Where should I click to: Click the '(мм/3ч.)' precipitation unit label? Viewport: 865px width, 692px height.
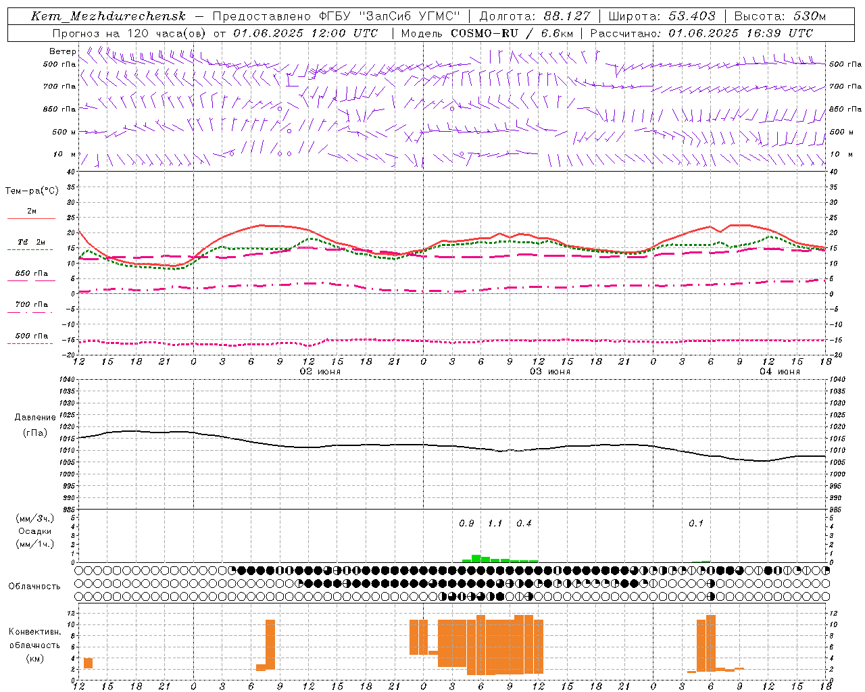35,518
